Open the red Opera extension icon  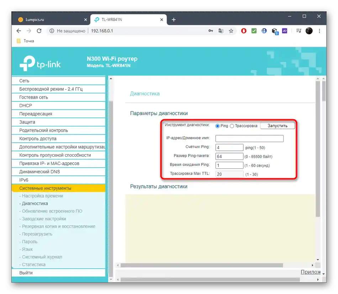tap(244, 31)
